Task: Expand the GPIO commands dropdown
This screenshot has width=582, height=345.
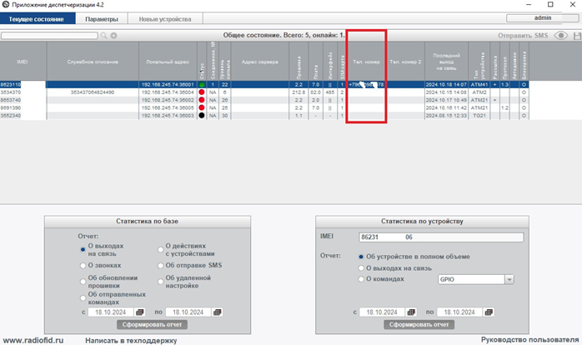Action: pyautogui.click(x=509, y=280)
